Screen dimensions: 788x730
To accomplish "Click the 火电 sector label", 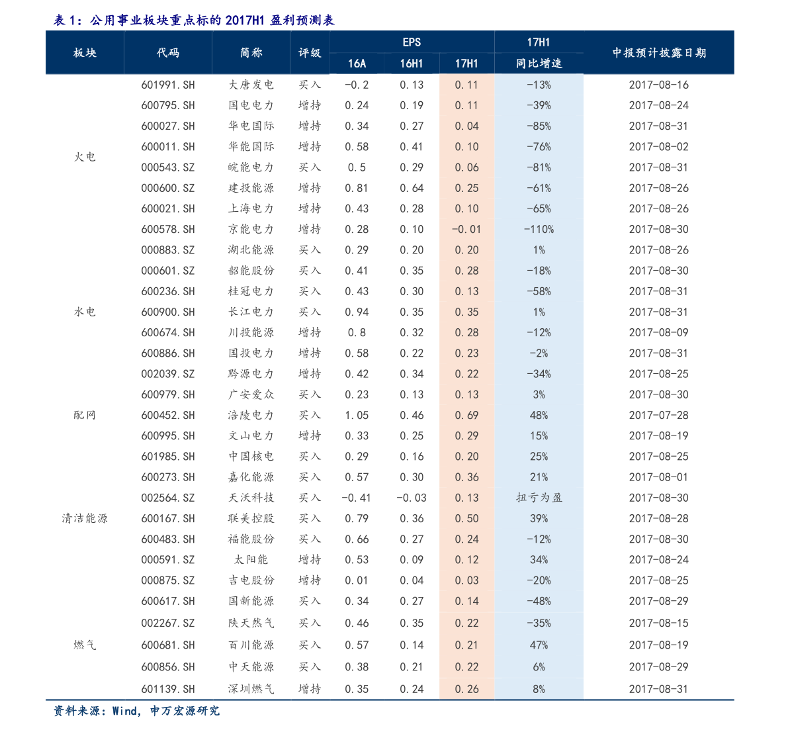I will tap(85, 157).
